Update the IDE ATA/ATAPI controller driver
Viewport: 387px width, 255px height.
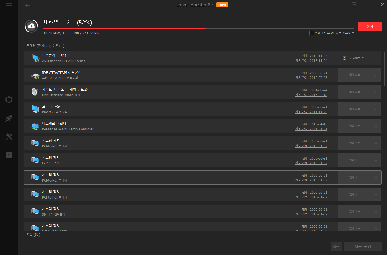354,75
